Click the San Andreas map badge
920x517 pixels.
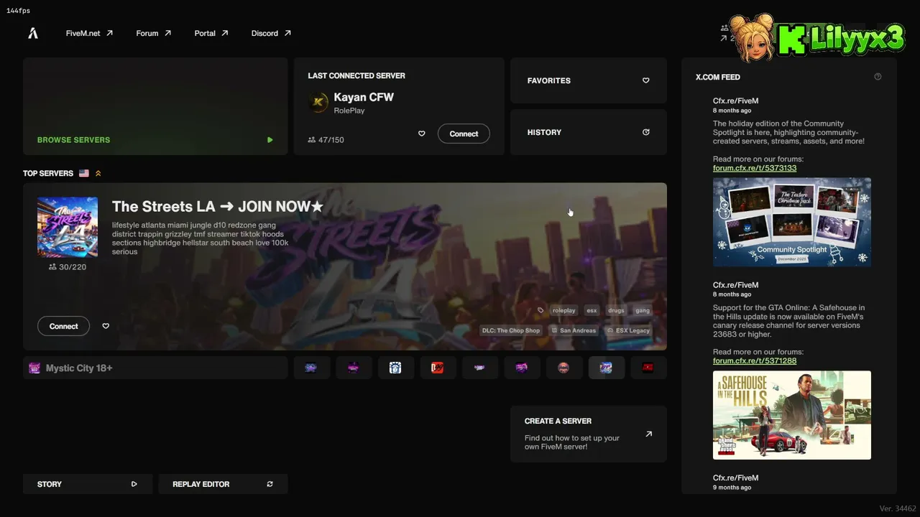coord(574,330)
